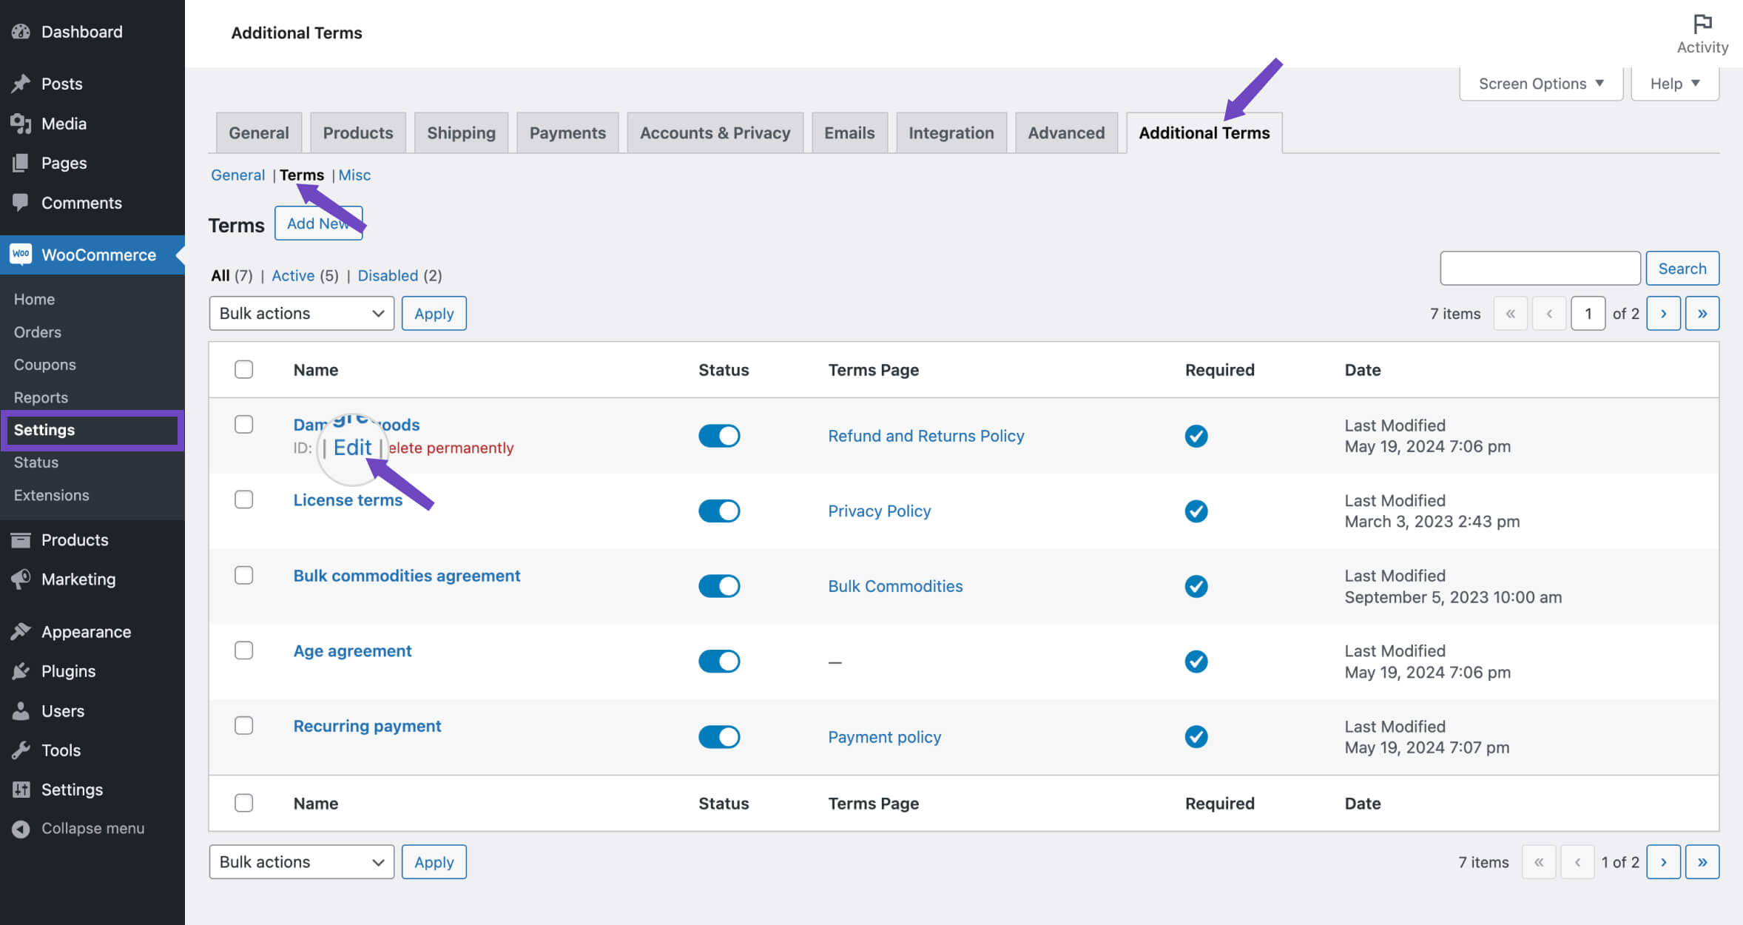1743x925 pixels.
Task: Expand the Screen Options panel
Action: point(1540,83)
